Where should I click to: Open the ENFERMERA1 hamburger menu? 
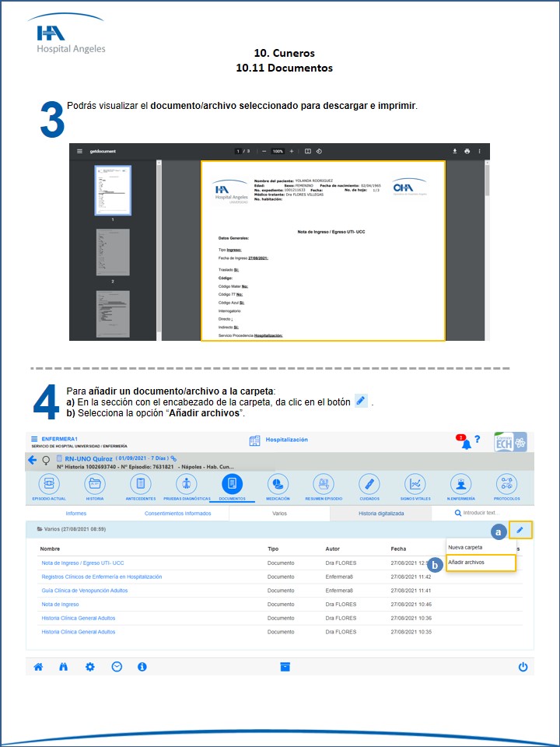click(34, 440)
